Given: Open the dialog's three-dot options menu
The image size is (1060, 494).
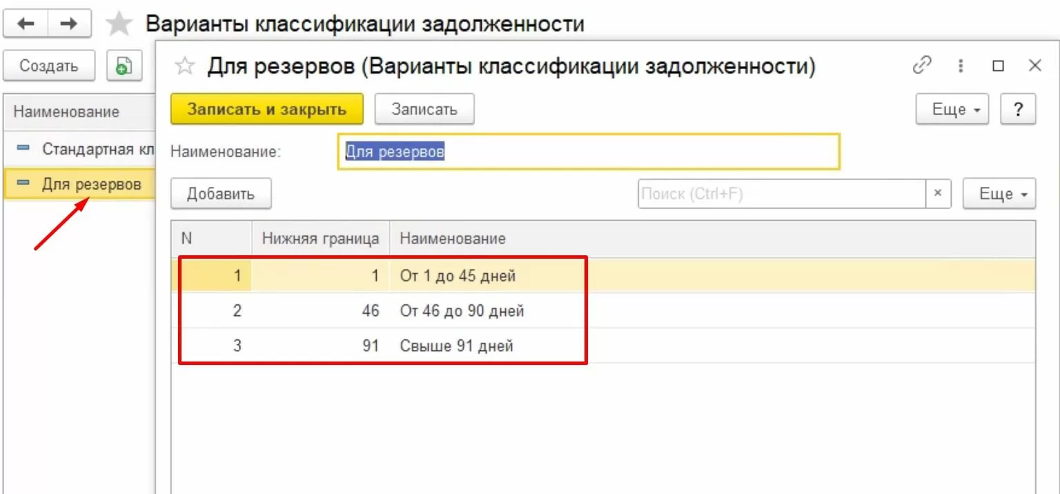Looking at the screenshot, I should pyautogui.click(x=960, y=66).
